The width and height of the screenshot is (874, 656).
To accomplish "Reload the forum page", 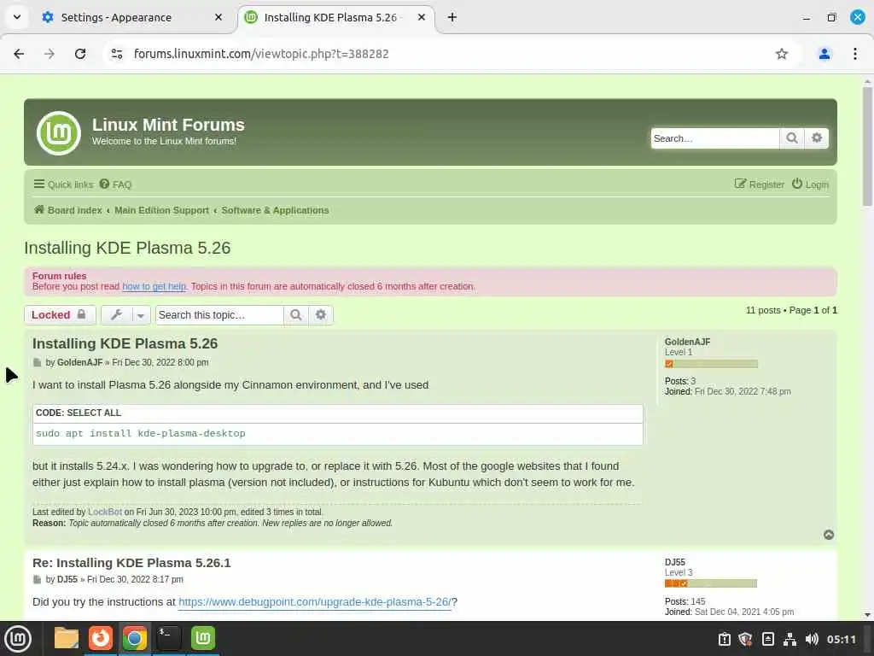I will coord(80,54).
